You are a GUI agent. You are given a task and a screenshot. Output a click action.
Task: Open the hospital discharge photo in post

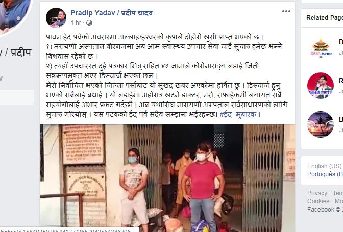click(167, 178)
